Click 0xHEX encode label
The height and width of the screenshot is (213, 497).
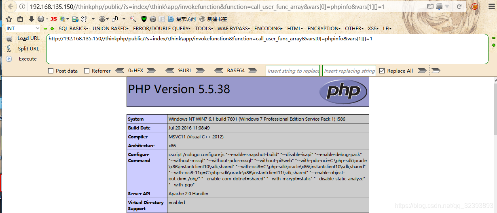[135, 71]
